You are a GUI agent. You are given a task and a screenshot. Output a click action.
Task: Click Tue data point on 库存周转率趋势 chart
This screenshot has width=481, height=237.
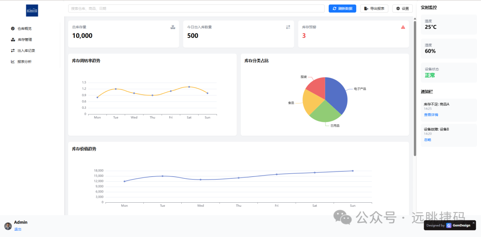[116, 89]
